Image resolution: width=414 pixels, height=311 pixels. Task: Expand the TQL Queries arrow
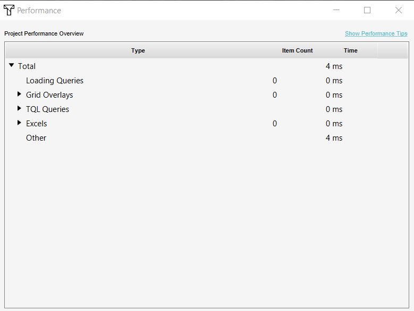click(x=20, y=109)
